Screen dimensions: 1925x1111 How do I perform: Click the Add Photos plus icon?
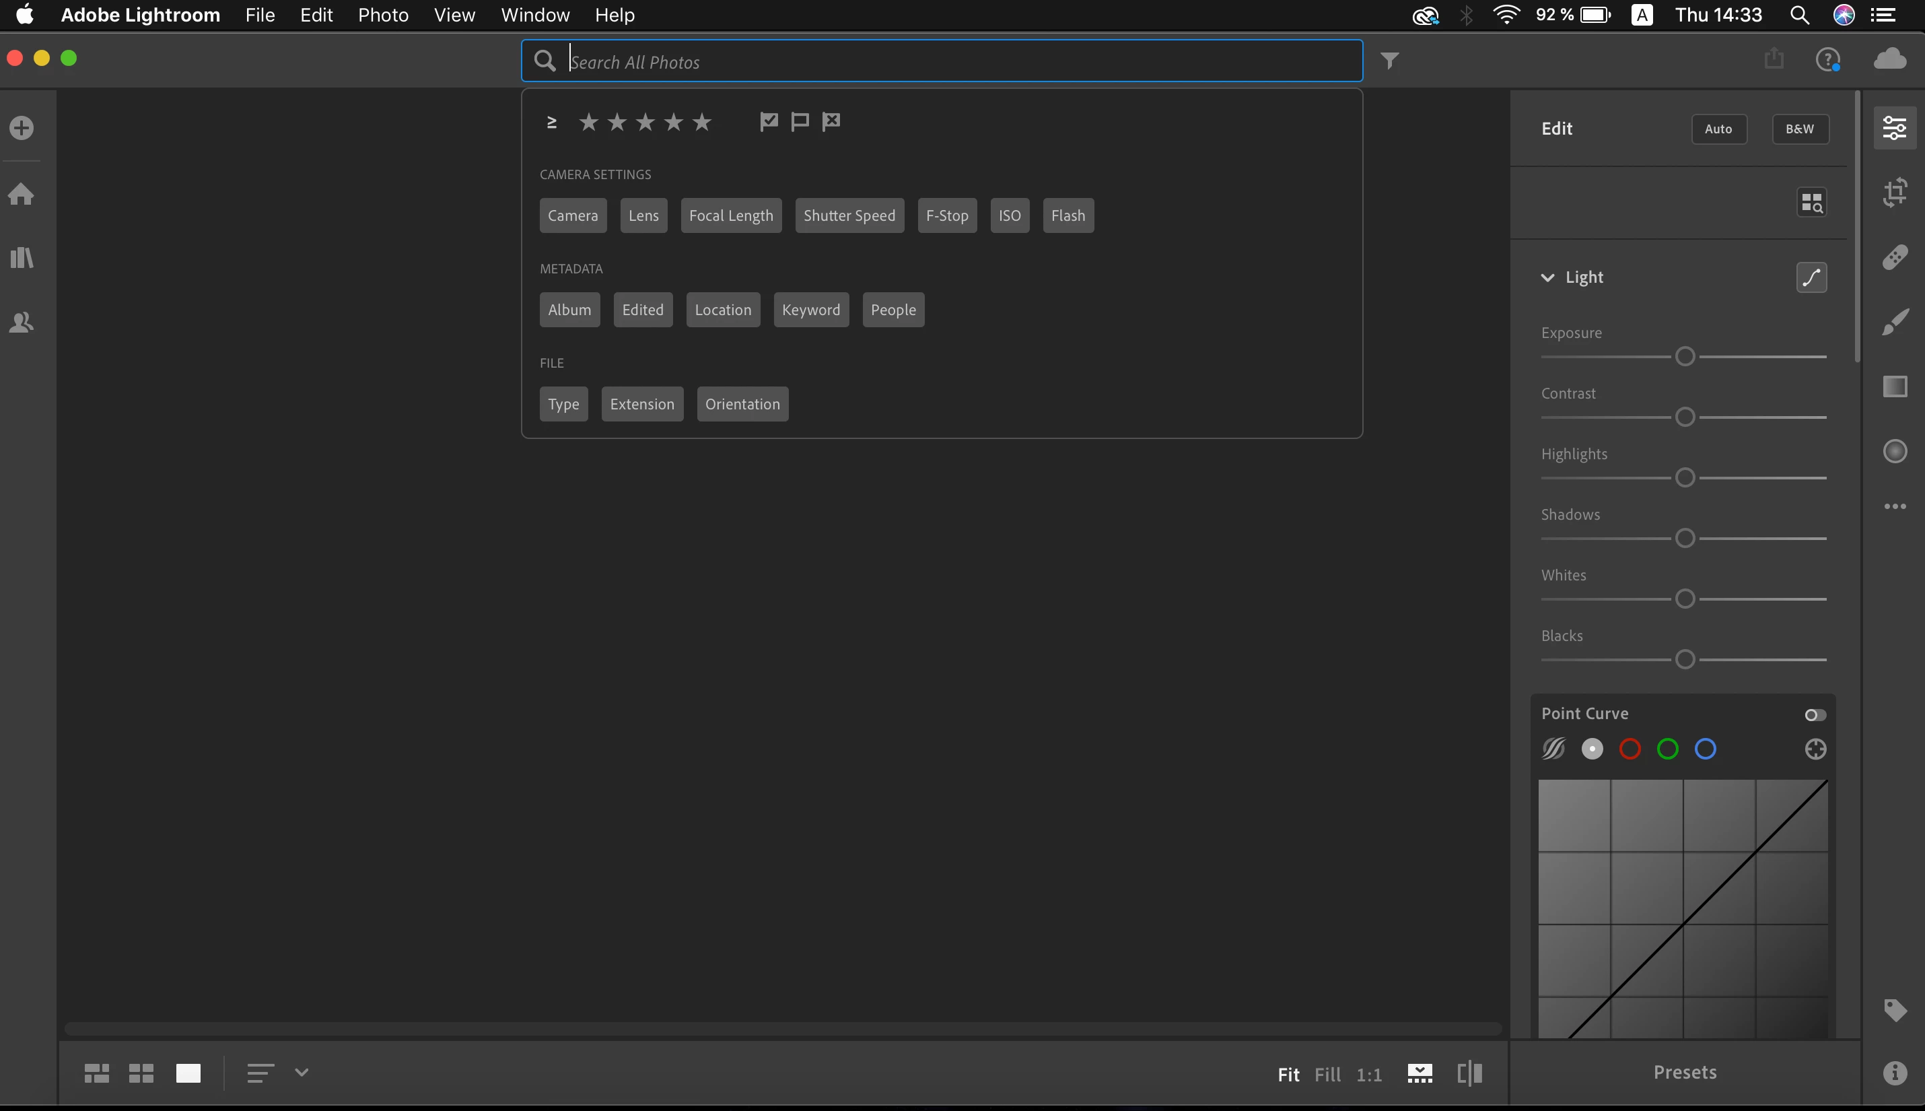pos(22,127)
